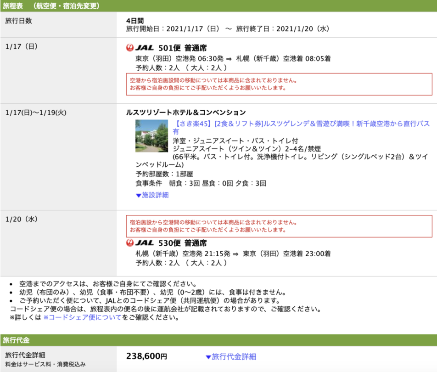Expand the 旅行代金詳細 price breakdown

point(231,357)
